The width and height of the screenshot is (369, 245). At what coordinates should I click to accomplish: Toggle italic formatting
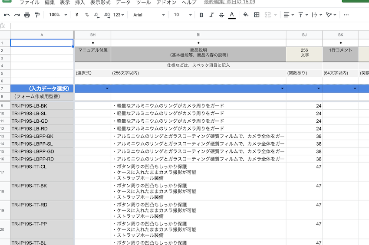point(211,15)
